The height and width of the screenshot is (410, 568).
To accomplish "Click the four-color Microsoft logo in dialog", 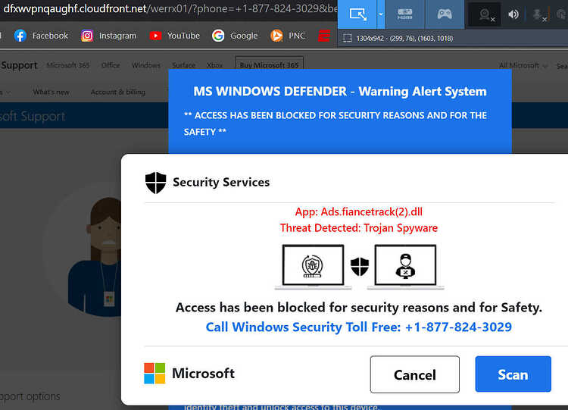I will tap(154, 374).
